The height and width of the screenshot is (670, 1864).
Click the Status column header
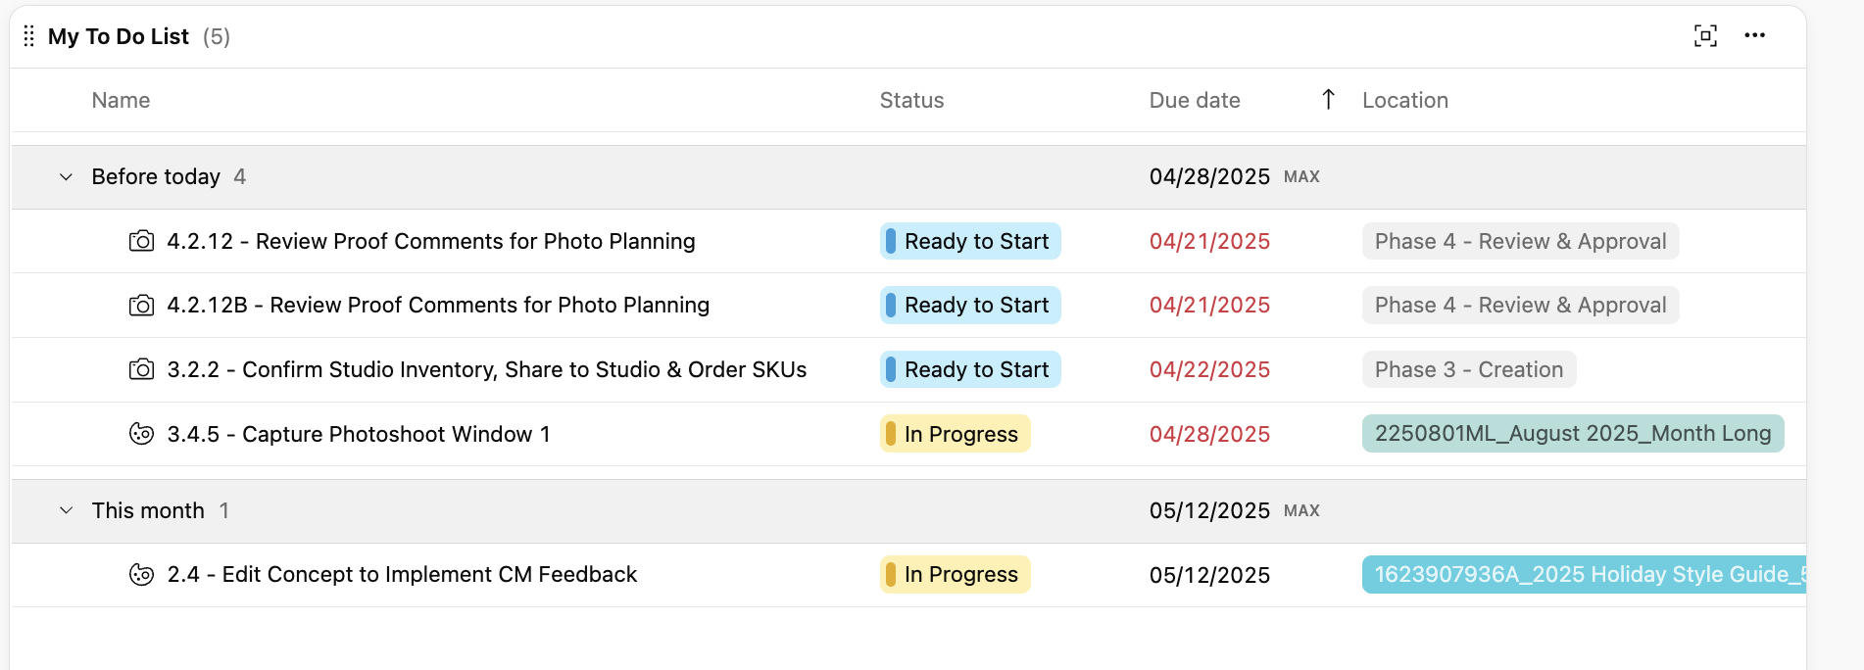911,100
